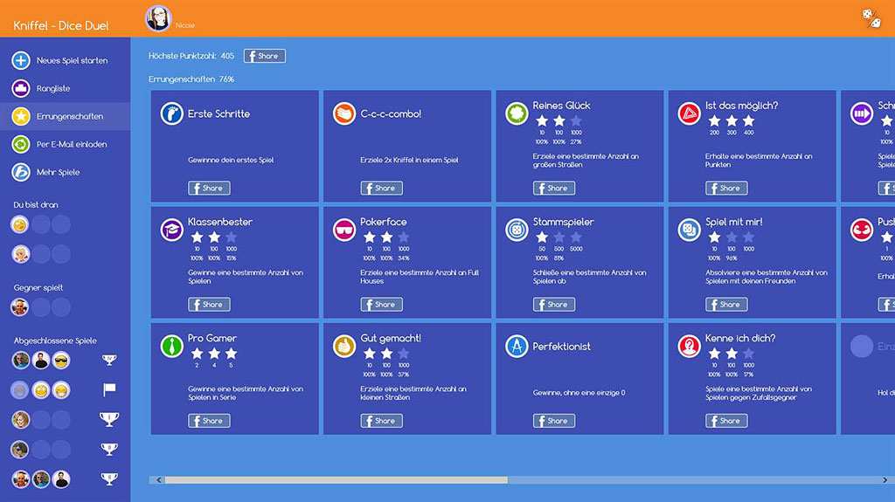The image size is (895, 502).
Task: Open the Rangliste icon
Action: [x=21, y=88]
